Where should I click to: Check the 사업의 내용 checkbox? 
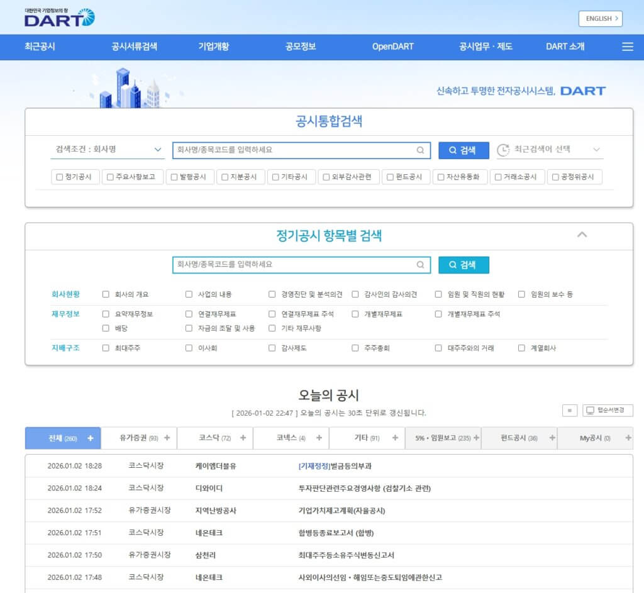coord(188,293)
